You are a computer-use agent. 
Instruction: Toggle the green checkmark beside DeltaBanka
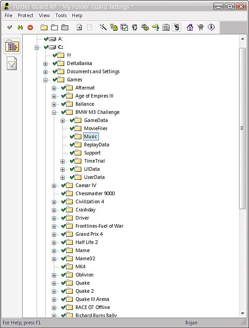click(55, 63)
